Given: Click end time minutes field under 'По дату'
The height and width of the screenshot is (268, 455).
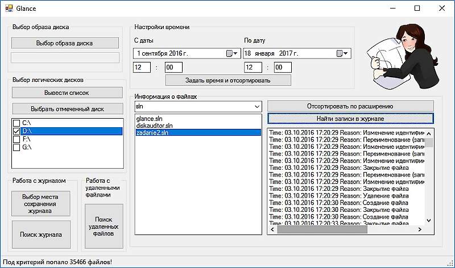Looking at the screenshot, I should [x=283, y=67].
